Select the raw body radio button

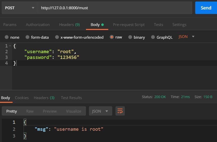112,37
